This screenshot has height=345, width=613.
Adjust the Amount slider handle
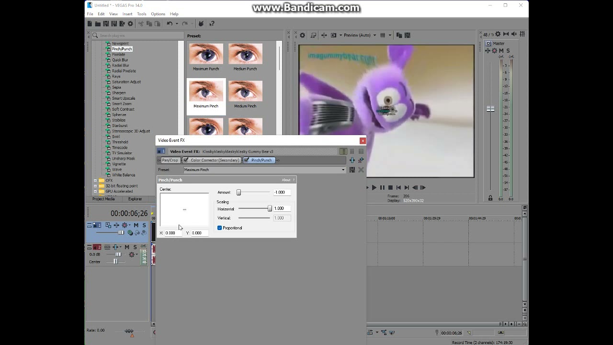click(x=238, y=192)
